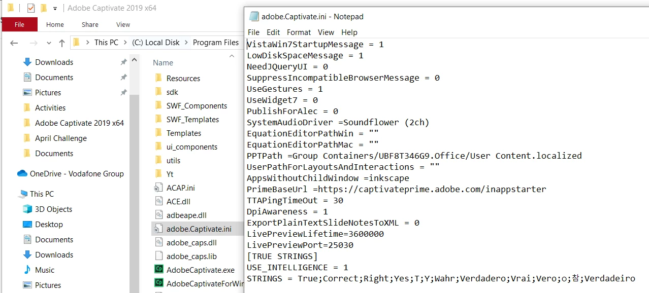Select the AdobeCaptivate.exe Cp icon
649x293 pixels.
click(x=158, y=270)
